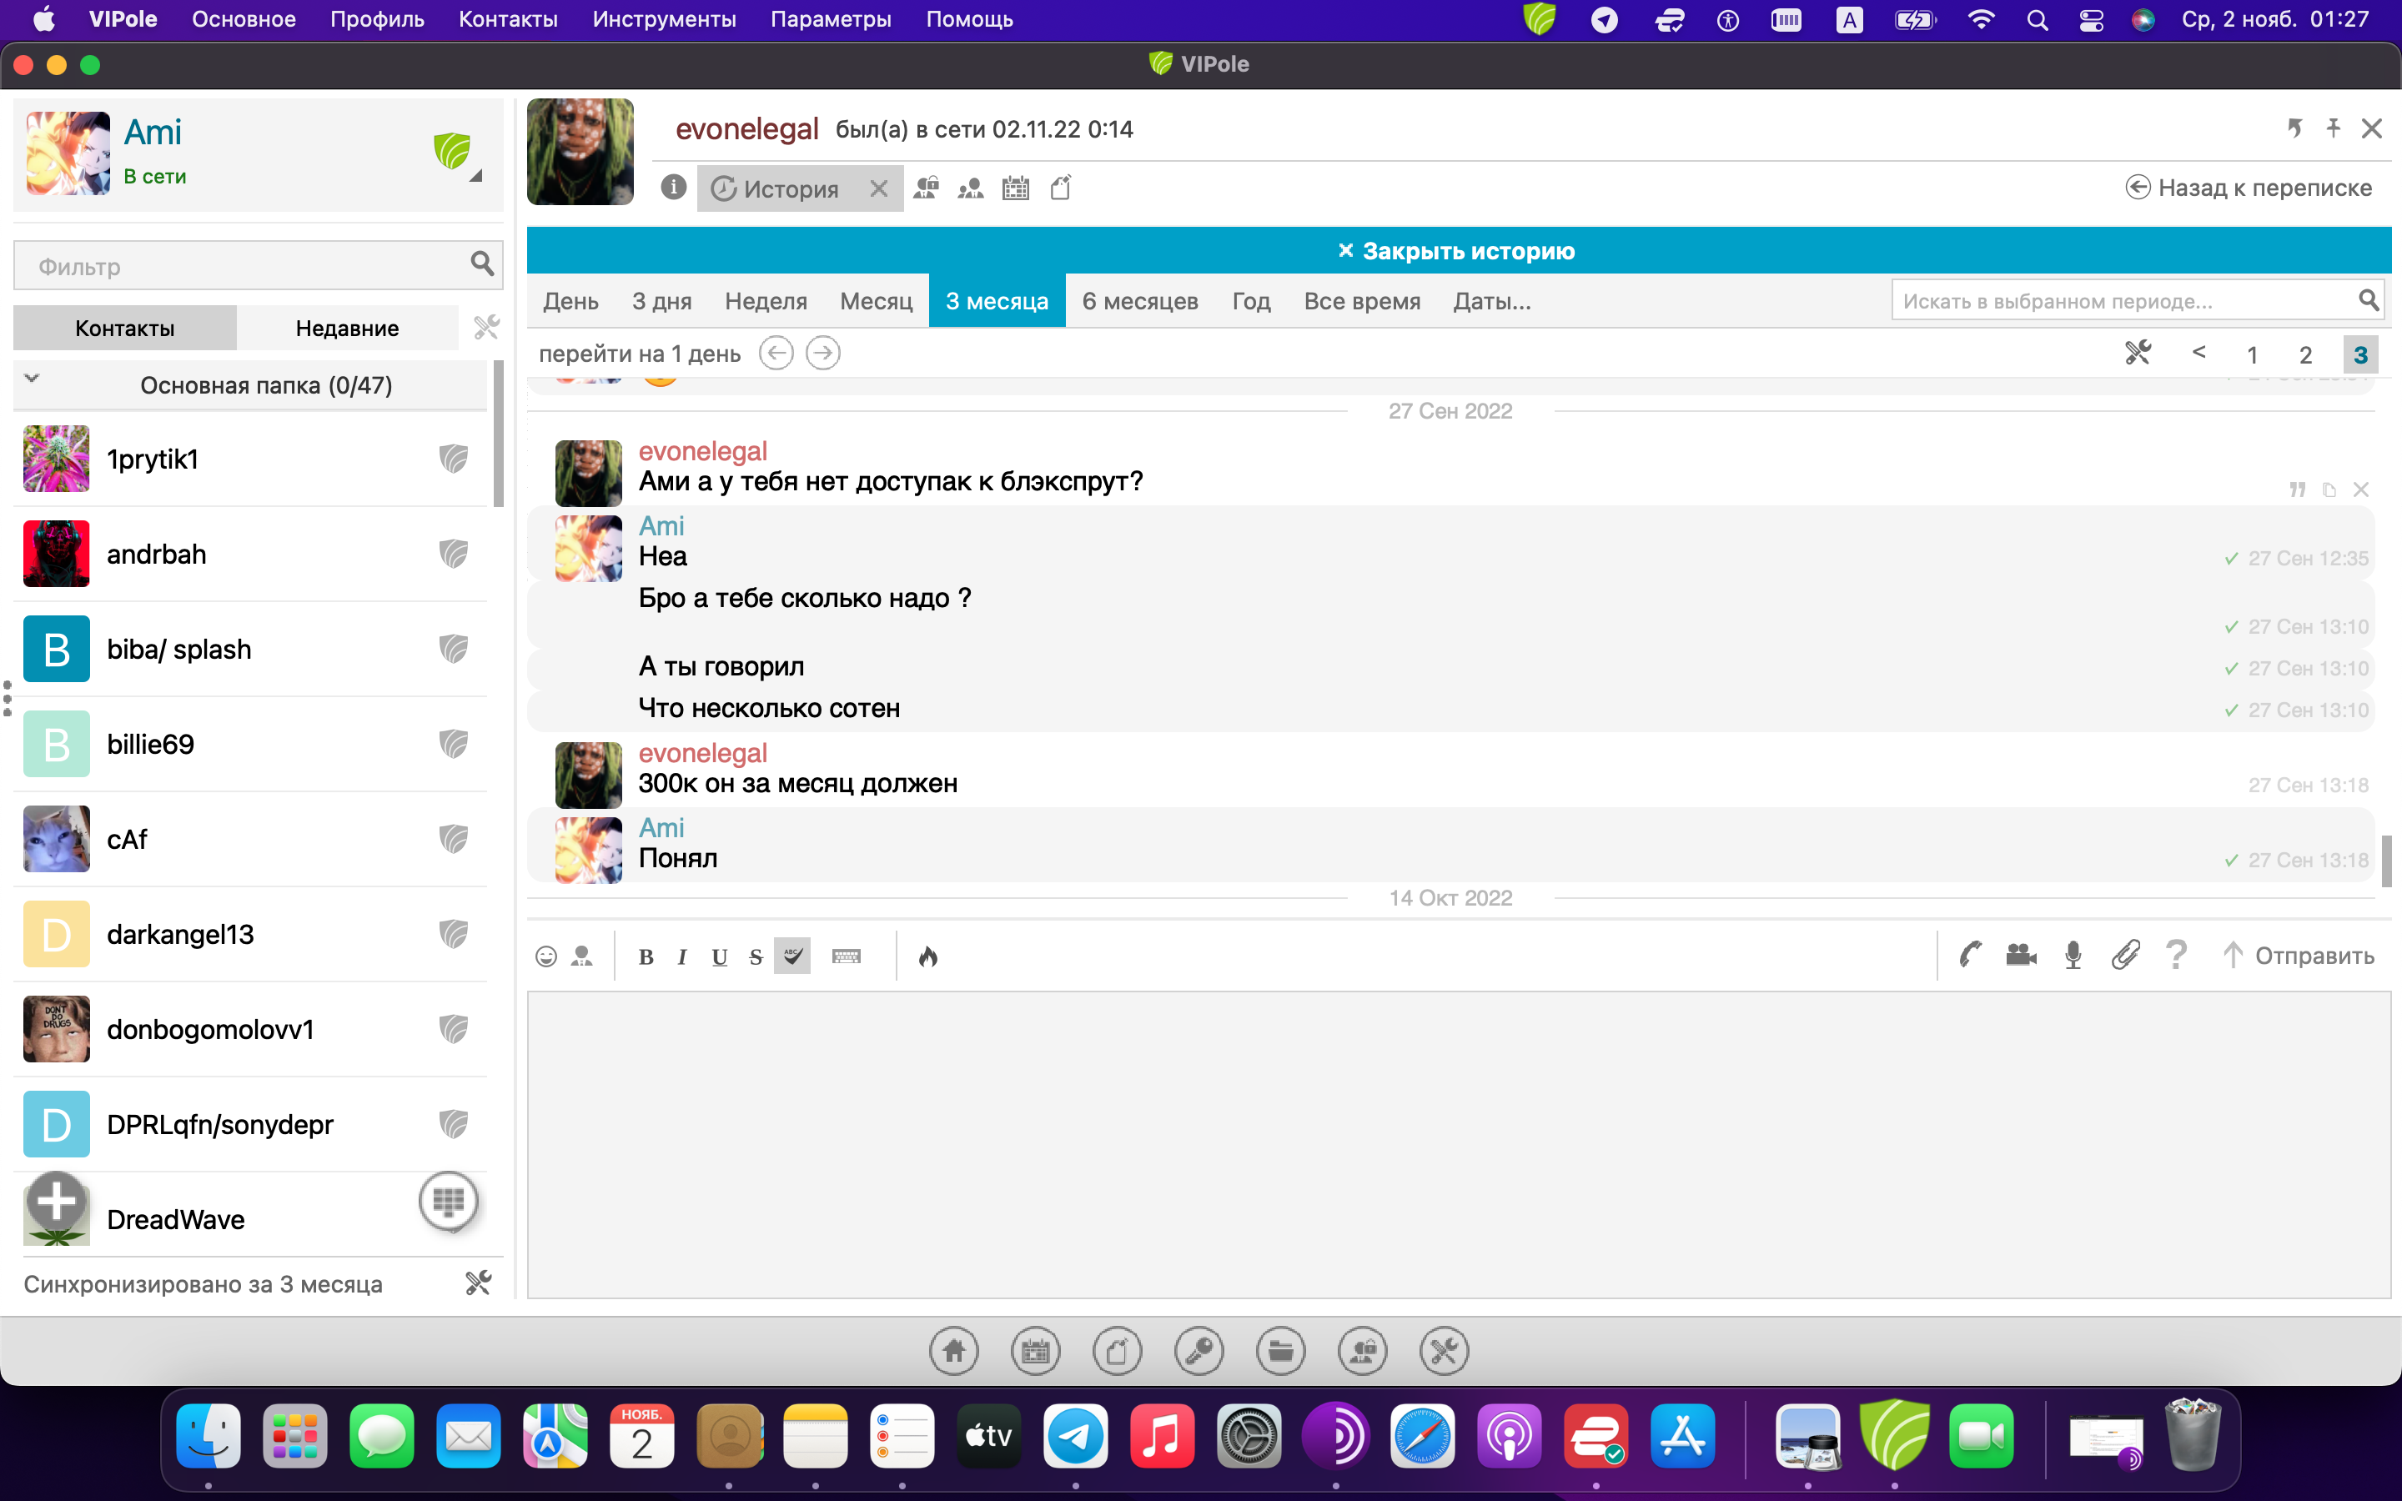Open the settings tools icon in bottom toolbar
The width and height of the screenshot is (2402, 1501).
coord(1443,1351)
